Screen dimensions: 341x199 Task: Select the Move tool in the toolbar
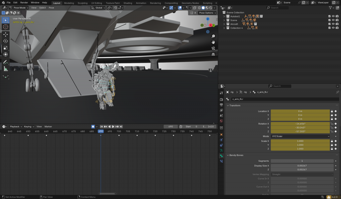point(6,34)
